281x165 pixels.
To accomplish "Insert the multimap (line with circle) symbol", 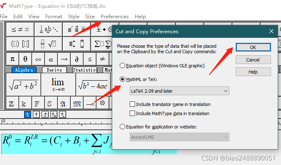I will coord(90,103).
